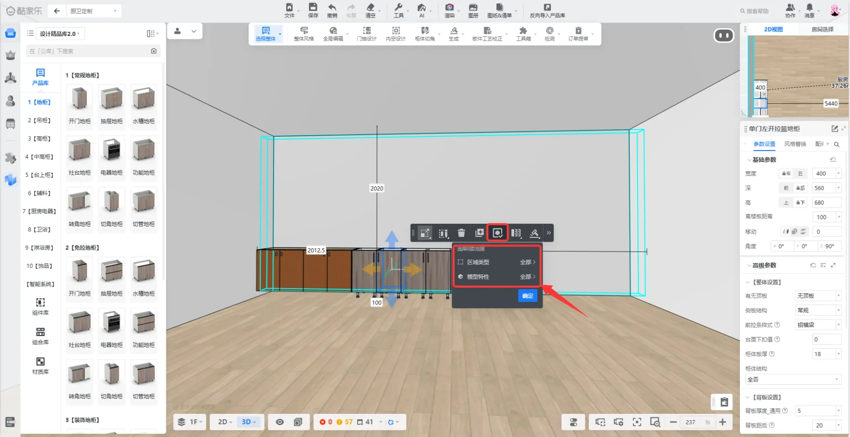Toggle the 右 width anchor option

pos(800,174)
